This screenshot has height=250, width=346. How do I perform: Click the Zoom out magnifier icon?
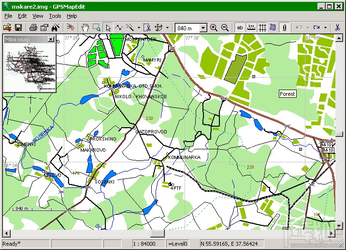(x=225, y=28)
